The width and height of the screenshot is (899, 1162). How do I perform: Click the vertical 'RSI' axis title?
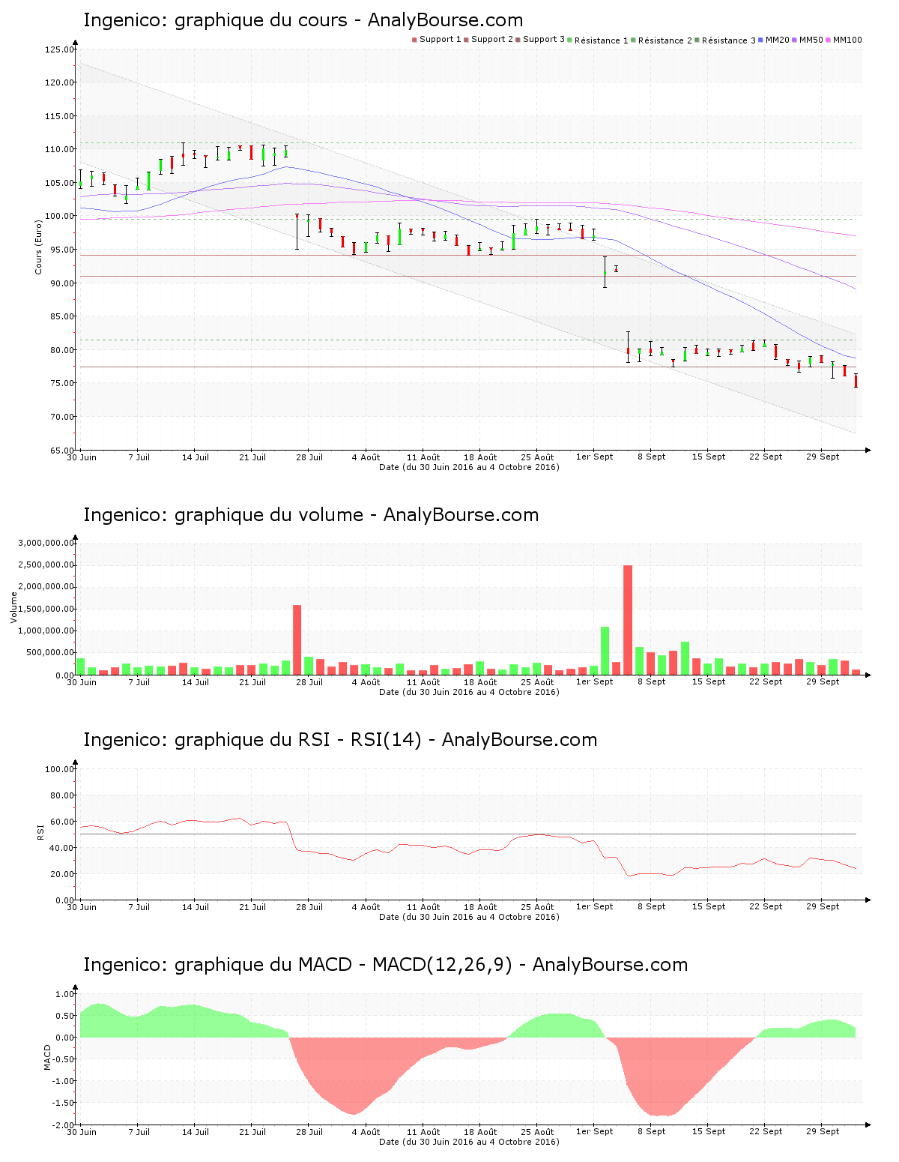point(40,831)
